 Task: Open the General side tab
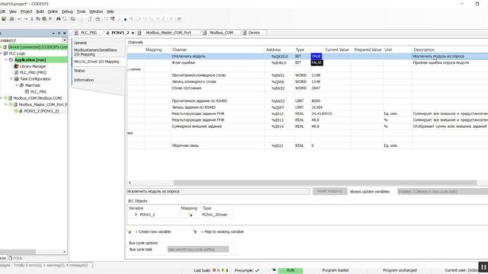point(80,43)
